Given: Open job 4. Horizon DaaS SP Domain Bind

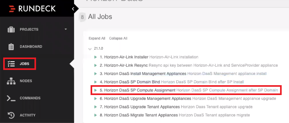Looking at the screenshot, I should 130,82.
